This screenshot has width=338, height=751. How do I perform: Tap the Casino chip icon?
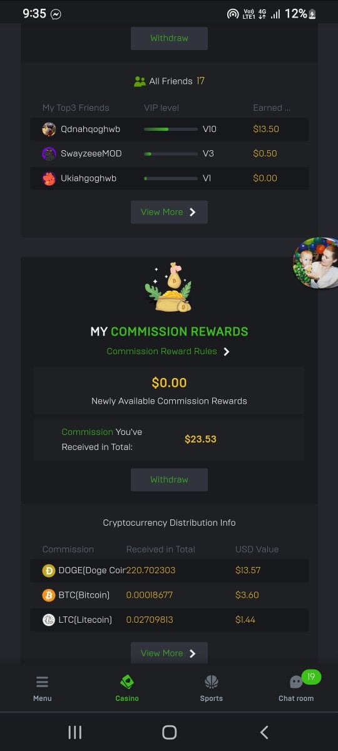(x=127, y=682)
